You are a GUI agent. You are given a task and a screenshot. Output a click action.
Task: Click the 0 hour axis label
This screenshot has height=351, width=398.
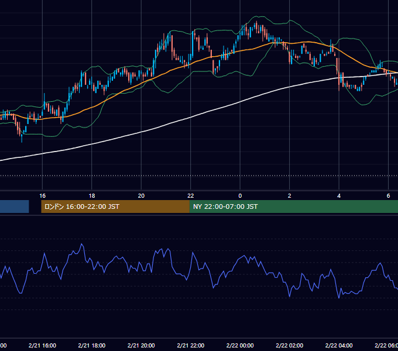click(240, 196)
